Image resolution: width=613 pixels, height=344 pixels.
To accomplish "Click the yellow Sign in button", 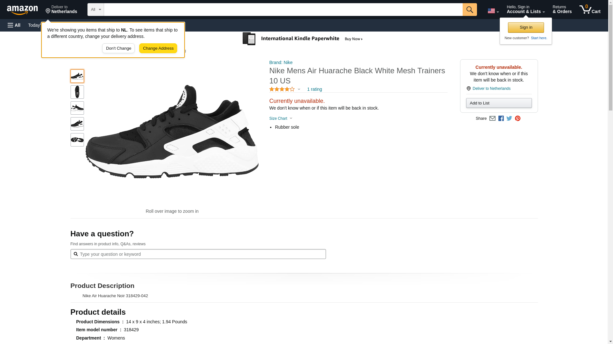I will 526,27.
